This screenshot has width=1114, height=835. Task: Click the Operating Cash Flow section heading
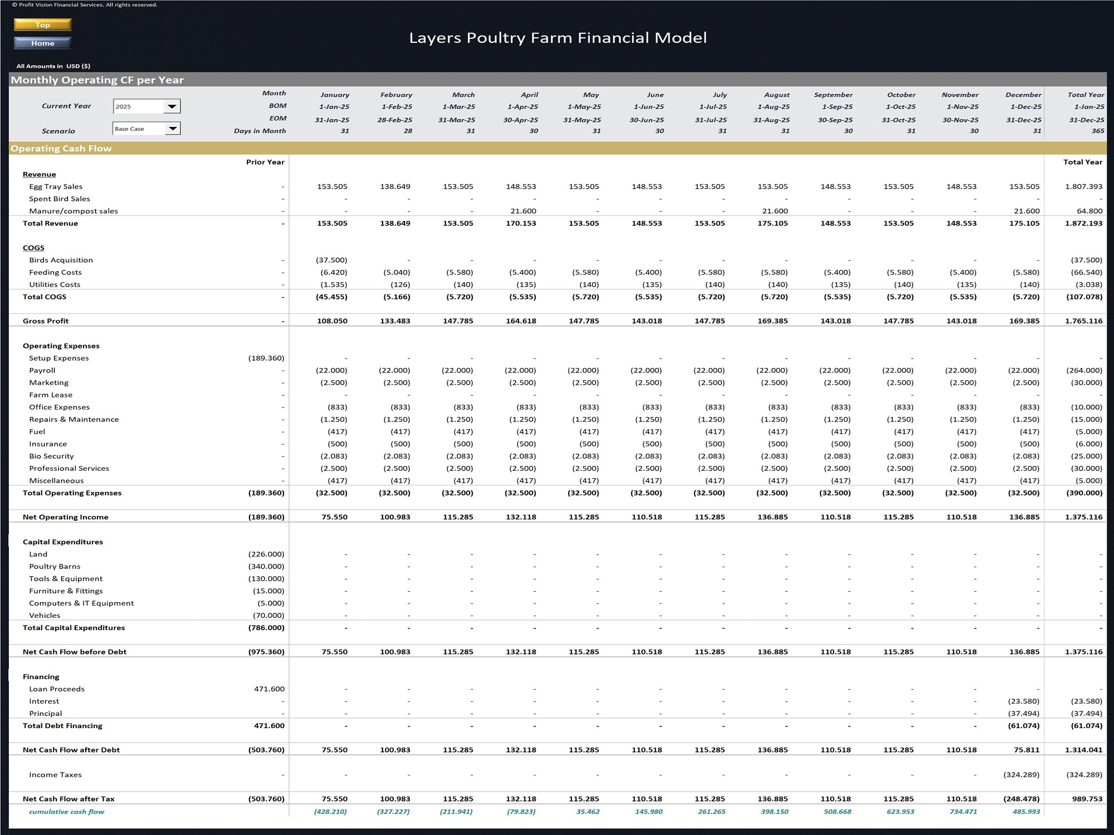click(x=61, y=149)
